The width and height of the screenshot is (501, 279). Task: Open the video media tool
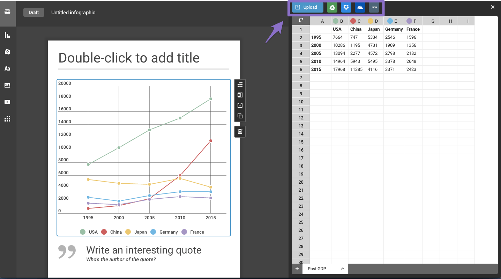point(7,102)
